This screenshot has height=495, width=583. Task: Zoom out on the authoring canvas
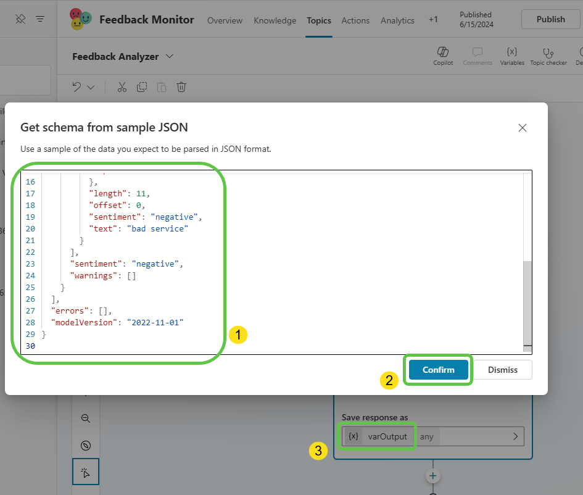point(86,418)
